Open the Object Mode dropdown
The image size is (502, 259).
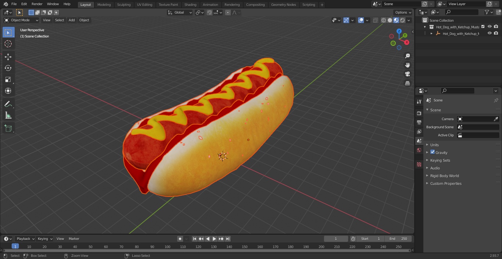[x=21, y=20]
